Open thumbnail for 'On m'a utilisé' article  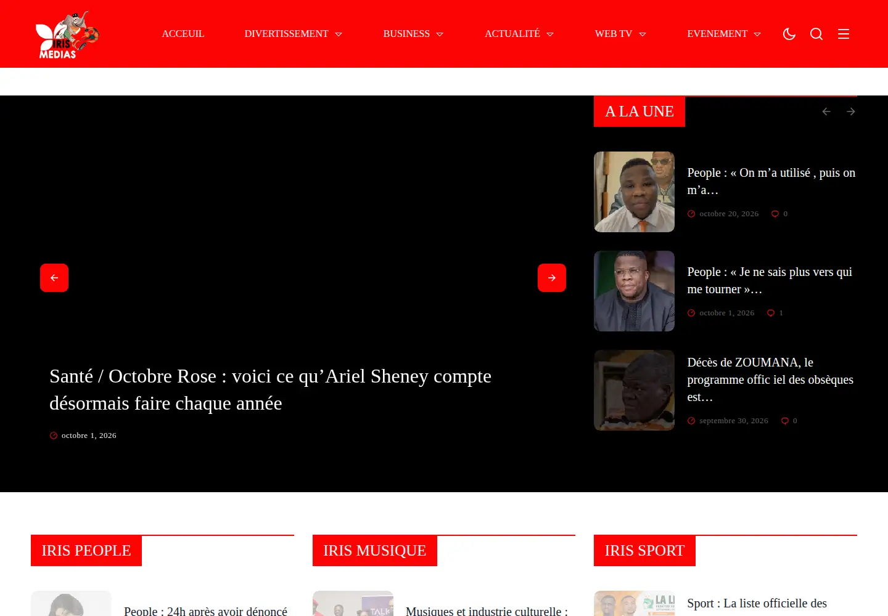pyautogui.click(x=634, y=192)
